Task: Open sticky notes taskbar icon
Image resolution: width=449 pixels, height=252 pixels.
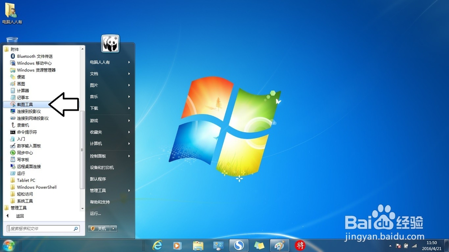Action: click(259, 245)
